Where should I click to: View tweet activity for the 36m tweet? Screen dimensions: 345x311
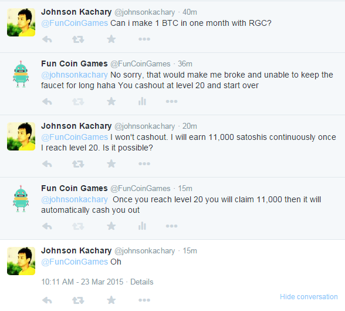[x=142, y=101]
